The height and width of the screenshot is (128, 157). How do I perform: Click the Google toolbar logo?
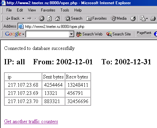[x=13, y=34]
